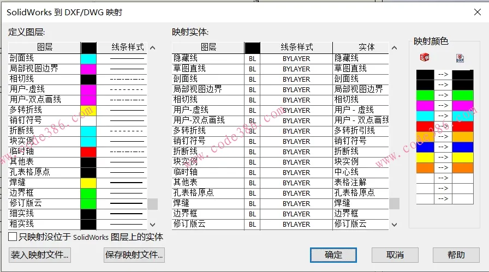
Task: Click up arrow of 定义图层 list scrollbar
Action: coord(152,47)
